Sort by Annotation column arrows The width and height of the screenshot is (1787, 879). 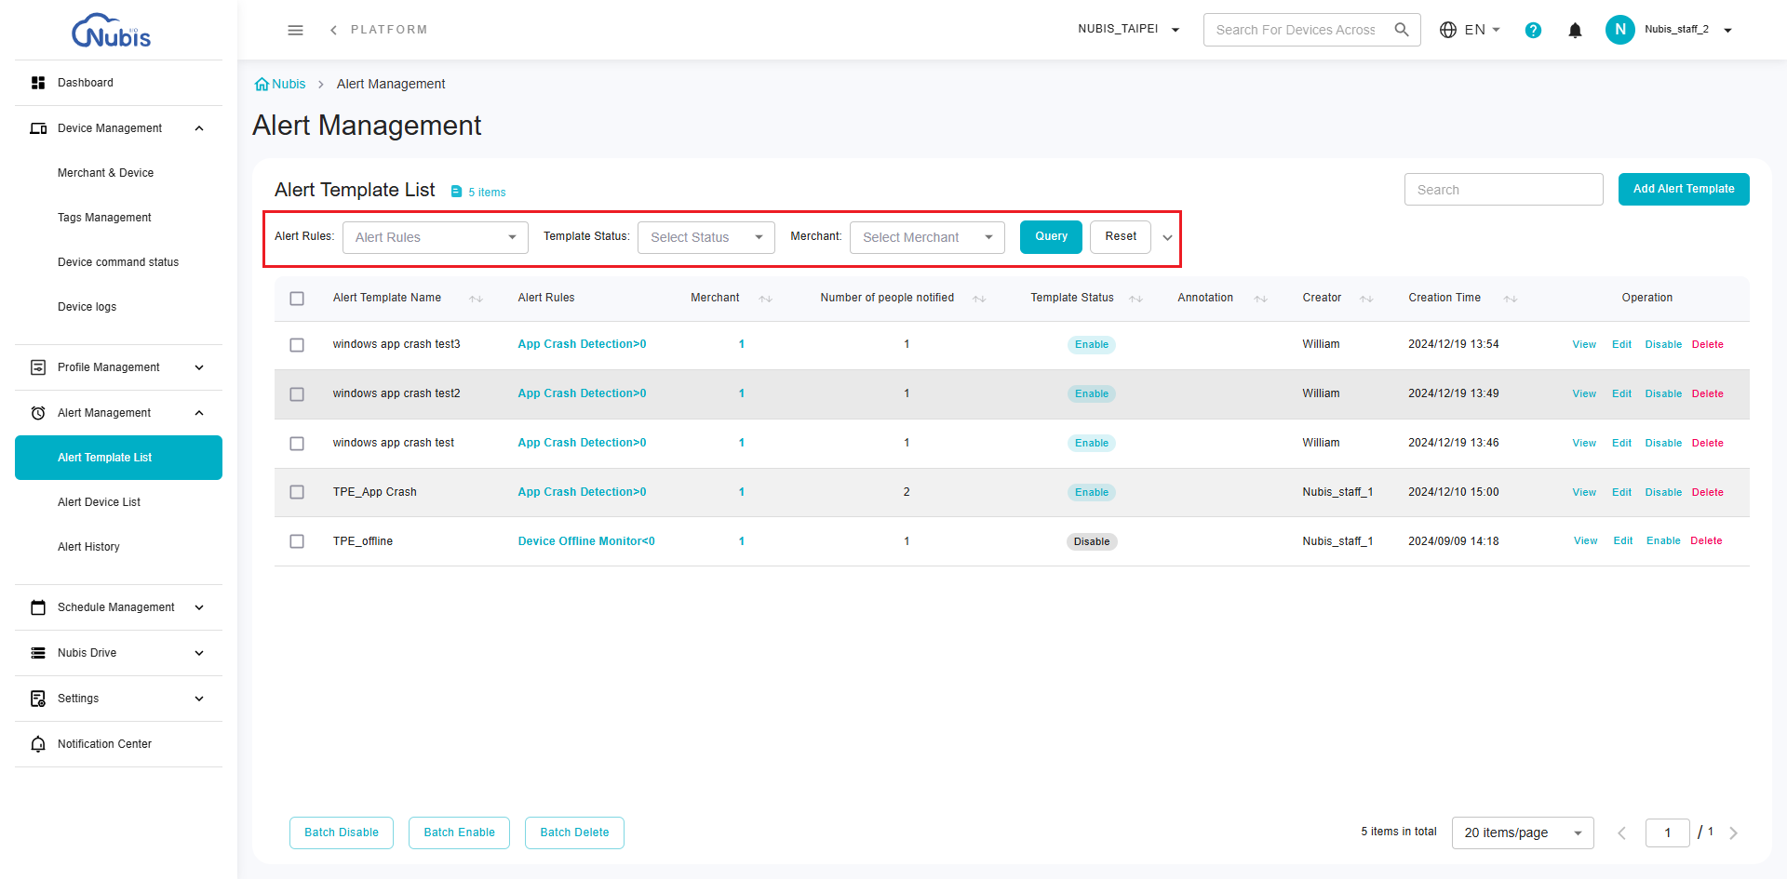(1260, 299)
